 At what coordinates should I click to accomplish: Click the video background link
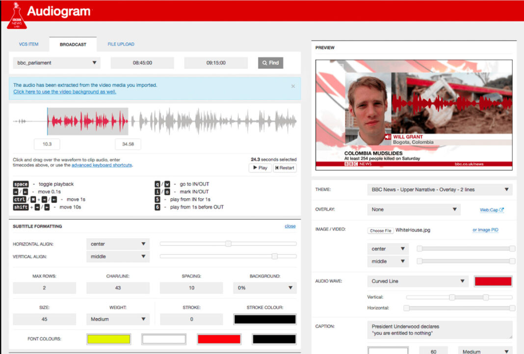(65, 92)
